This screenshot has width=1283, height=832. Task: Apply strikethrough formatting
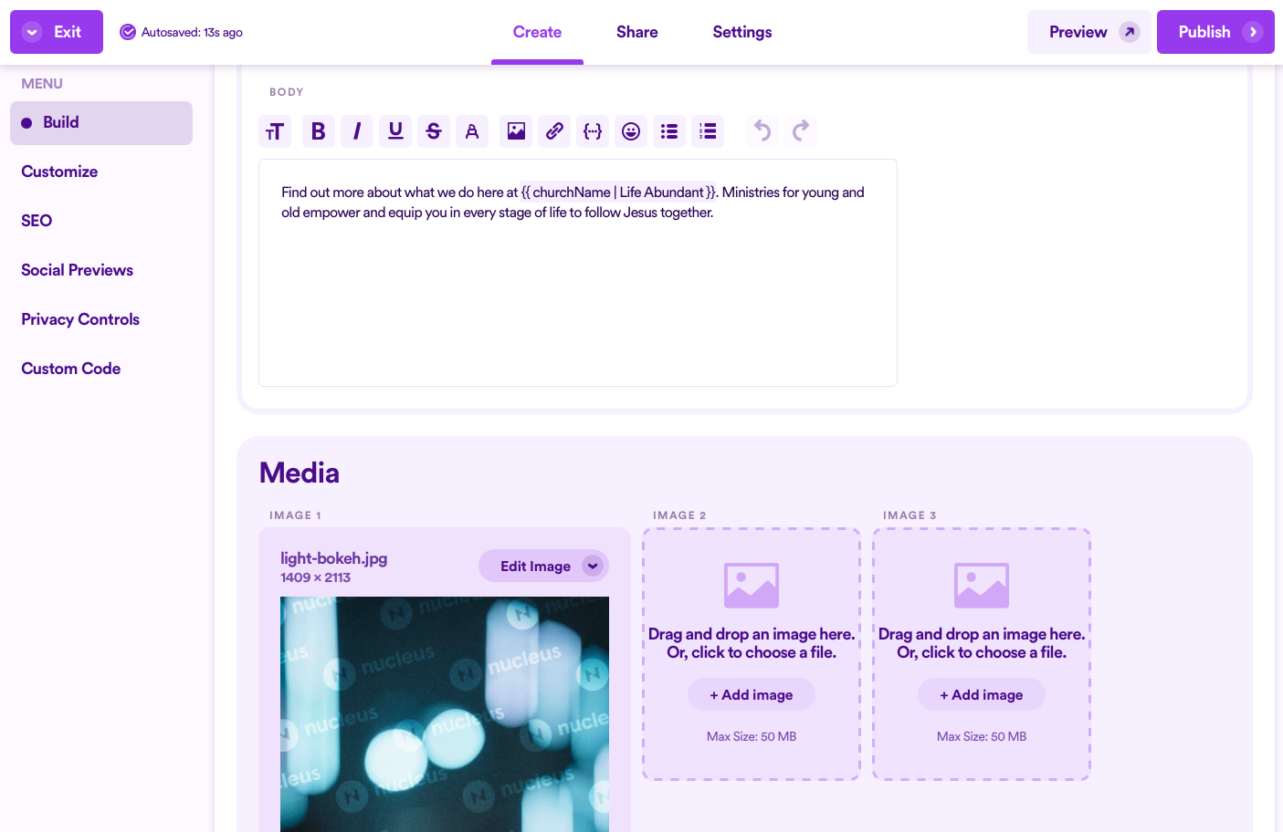coord(434,131)
